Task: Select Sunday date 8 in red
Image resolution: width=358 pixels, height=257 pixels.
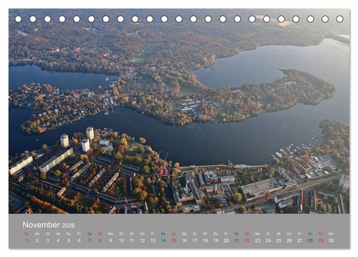Action: [100, 240]
